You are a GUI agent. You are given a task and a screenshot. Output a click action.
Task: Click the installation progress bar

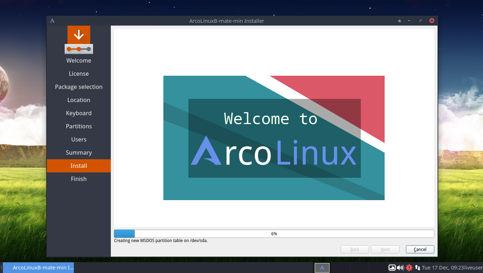click(x=274, y=234)
